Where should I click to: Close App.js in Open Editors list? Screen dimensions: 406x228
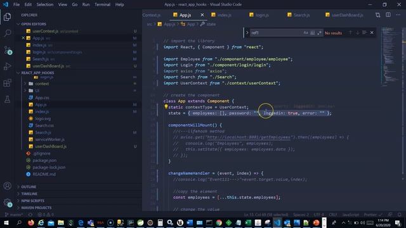23,38
